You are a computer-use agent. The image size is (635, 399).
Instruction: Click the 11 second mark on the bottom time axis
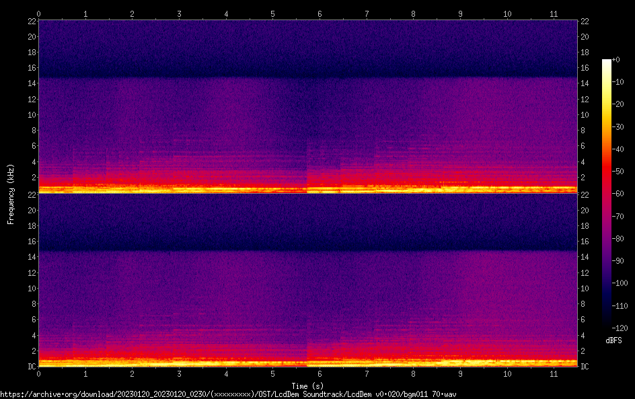(x=554, y=373)
